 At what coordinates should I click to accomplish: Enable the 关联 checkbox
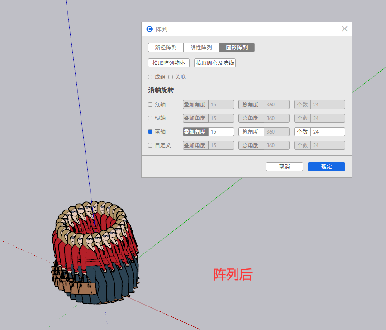tap(171, 77)
